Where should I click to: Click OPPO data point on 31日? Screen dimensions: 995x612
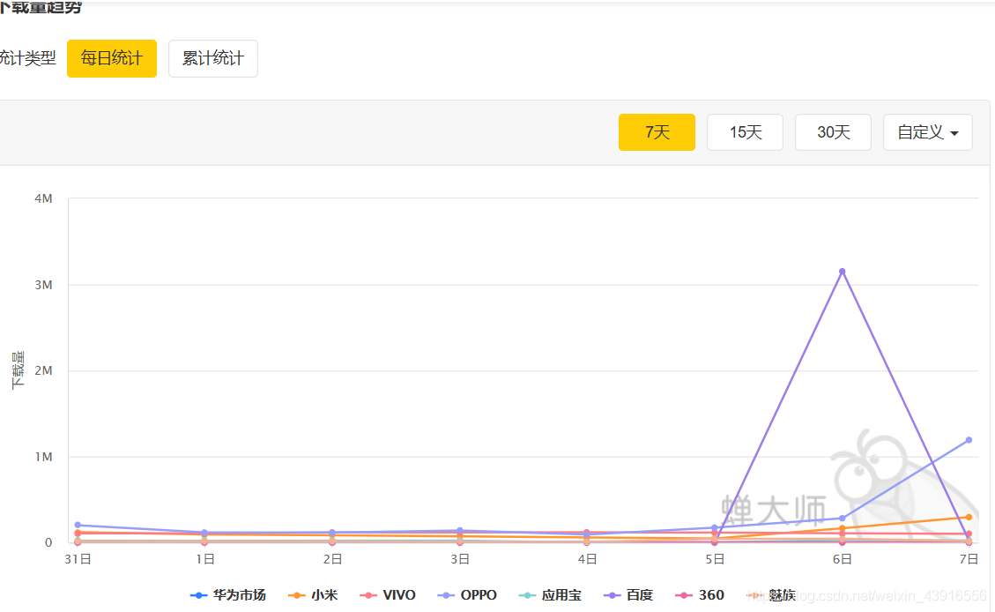(x=78, y=525)
